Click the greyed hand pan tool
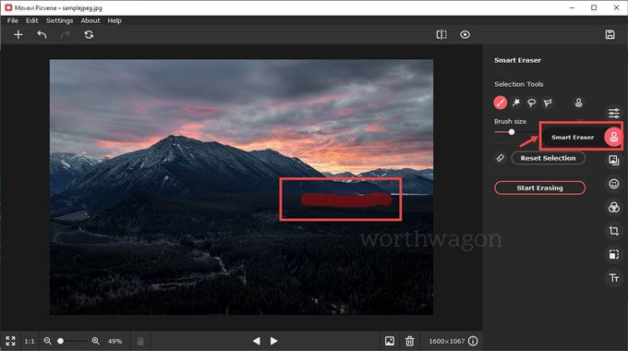The image size is (628, 351). [140, 342]
